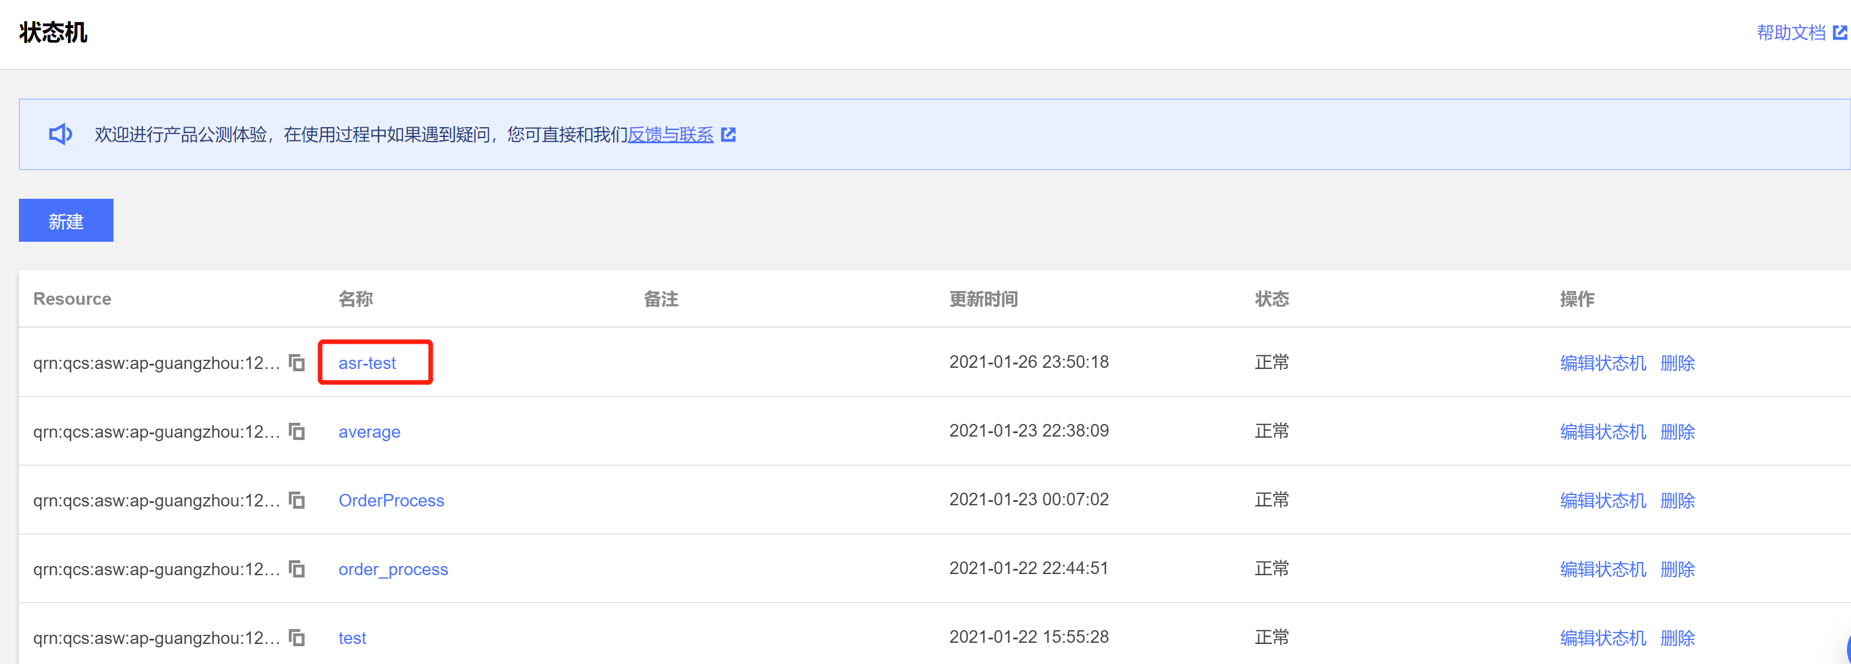Viewport: 1851px width, 664px height.
Task: Click the 正常 status in test row
Action: (x=1272, y=638)
